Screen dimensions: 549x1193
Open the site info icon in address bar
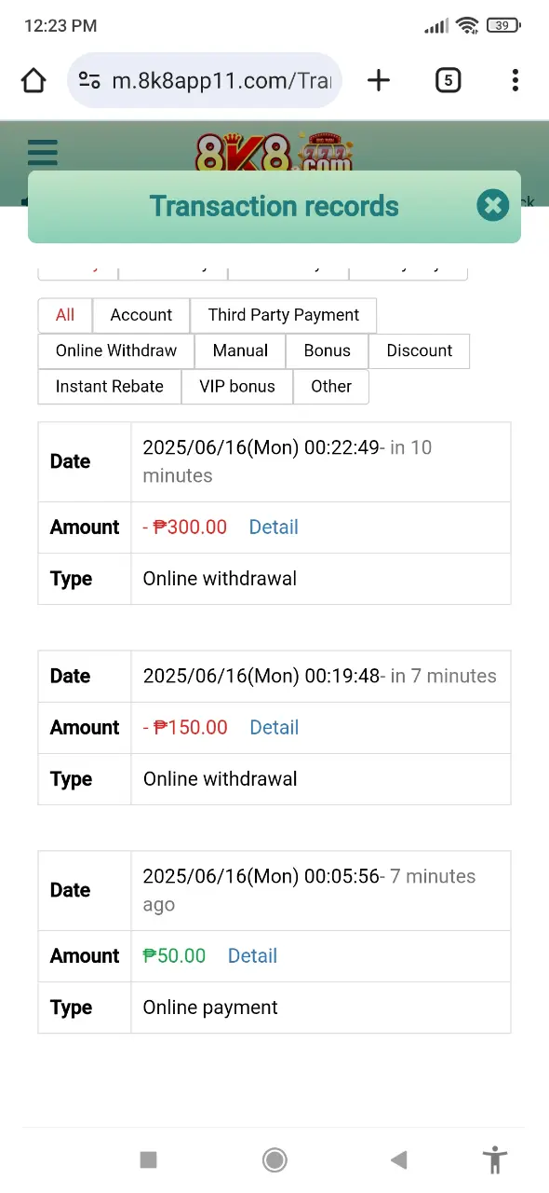(x=89, y=81)
